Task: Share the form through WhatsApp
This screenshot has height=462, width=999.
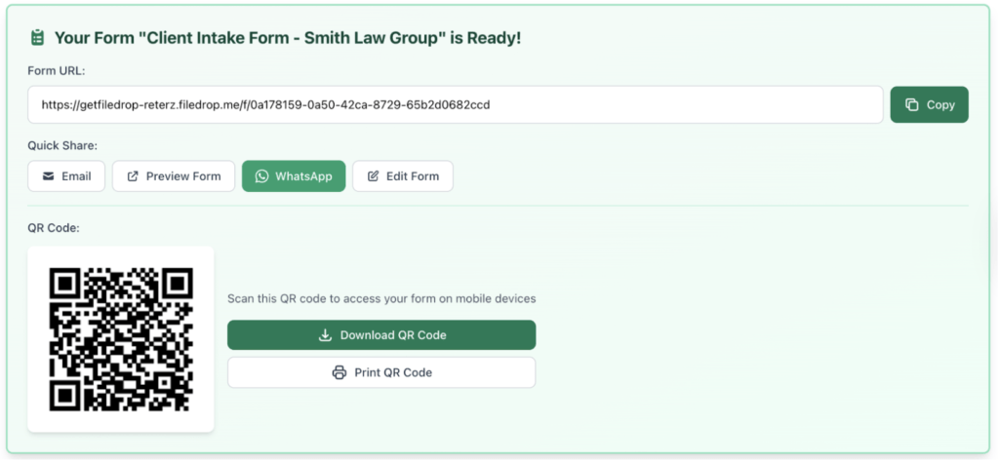Action: tap(294, 176)
